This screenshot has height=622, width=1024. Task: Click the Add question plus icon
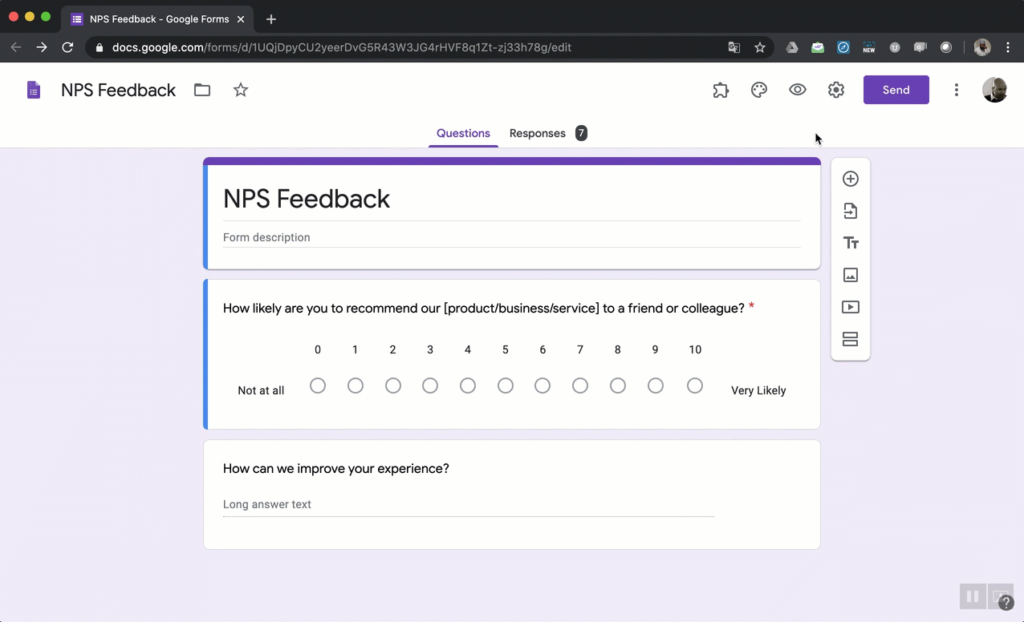[851, 179]
